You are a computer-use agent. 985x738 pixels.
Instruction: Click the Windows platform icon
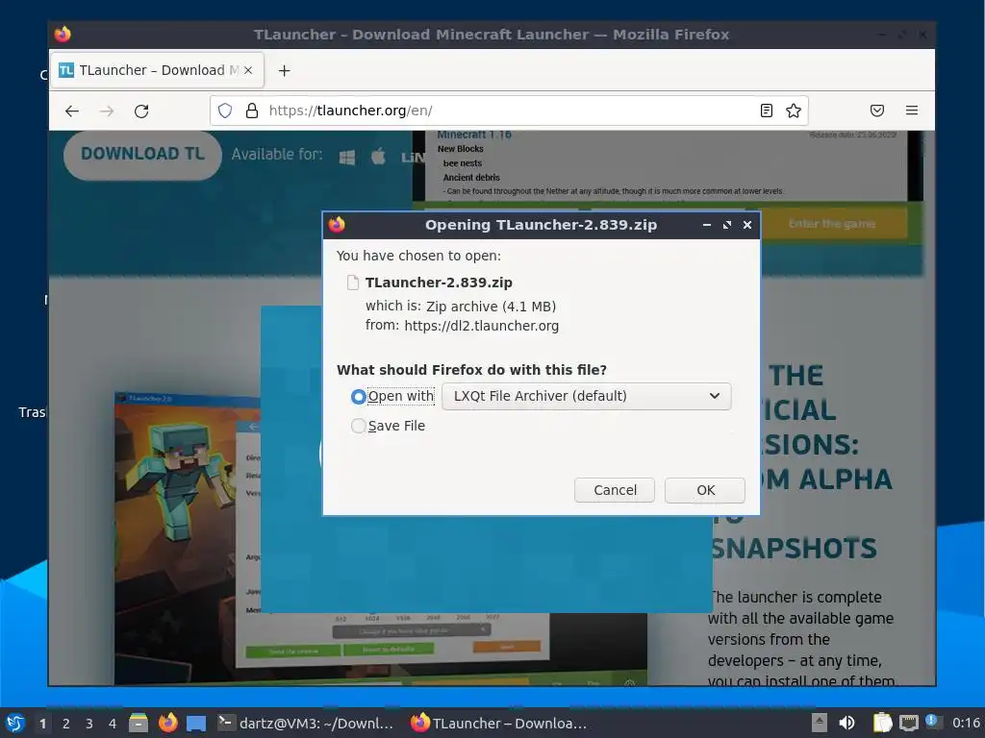click(x=346, y=158)
